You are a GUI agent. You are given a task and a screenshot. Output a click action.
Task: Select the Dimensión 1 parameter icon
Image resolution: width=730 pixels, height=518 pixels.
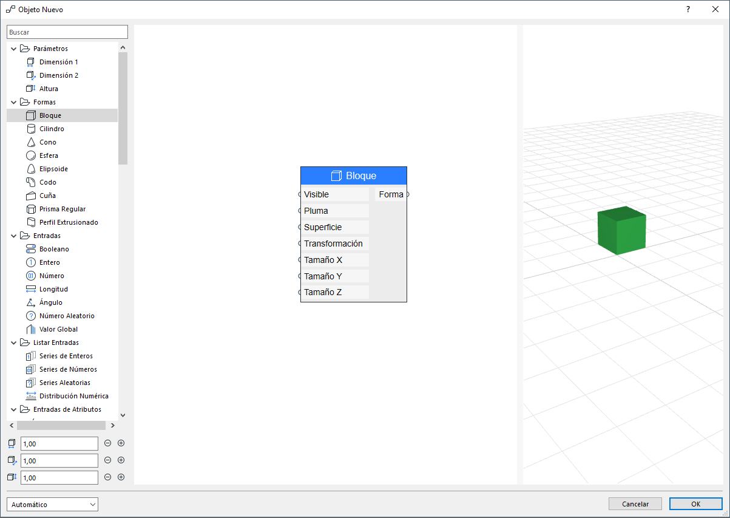click(x=31, y=62)
